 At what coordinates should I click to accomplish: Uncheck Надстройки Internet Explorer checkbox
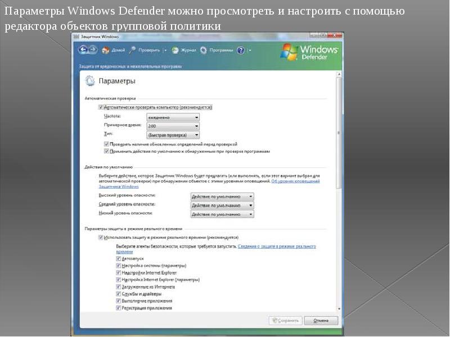[118, 273]
